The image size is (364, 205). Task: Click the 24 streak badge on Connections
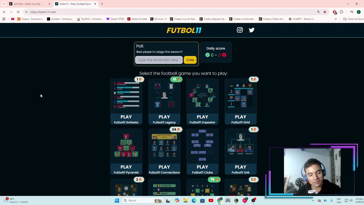point(176,129)
